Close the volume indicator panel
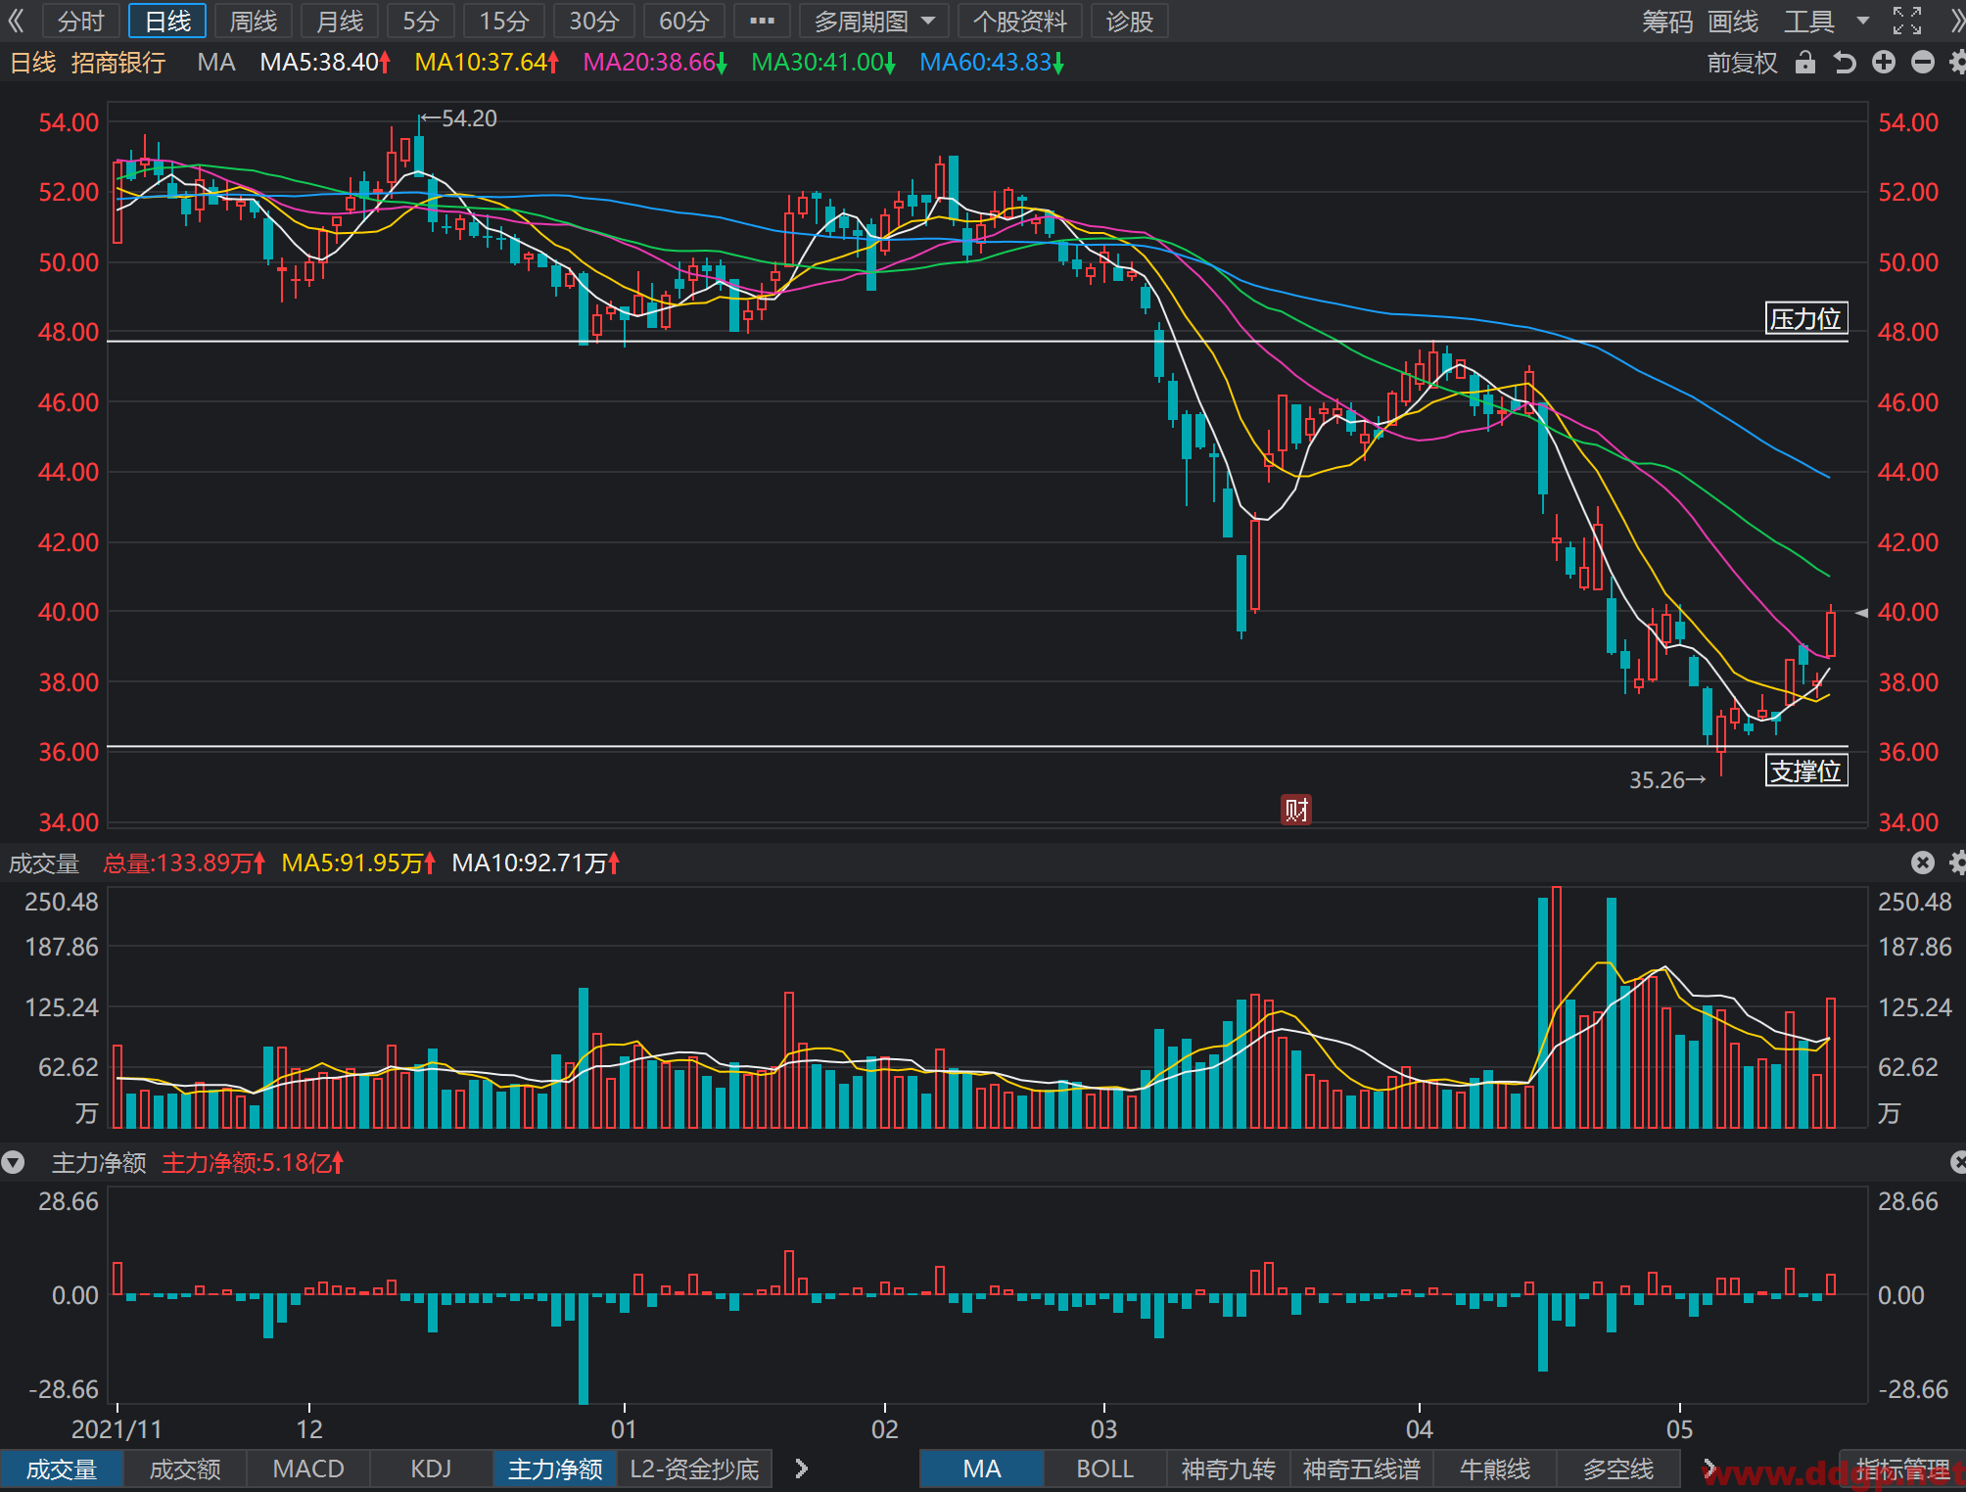Image resolution: width=1966 pixels, height=1492 pixels. click(1923, 863)
